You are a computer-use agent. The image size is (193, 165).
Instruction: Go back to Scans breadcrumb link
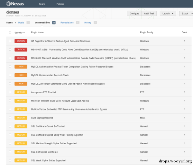tap(9, 23)
